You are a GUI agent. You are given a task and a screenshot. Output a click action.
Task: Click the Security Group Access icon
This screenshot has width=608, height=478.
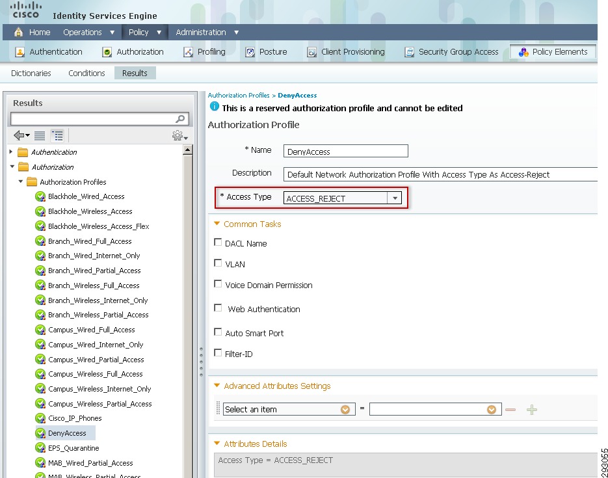coord(410,52)
